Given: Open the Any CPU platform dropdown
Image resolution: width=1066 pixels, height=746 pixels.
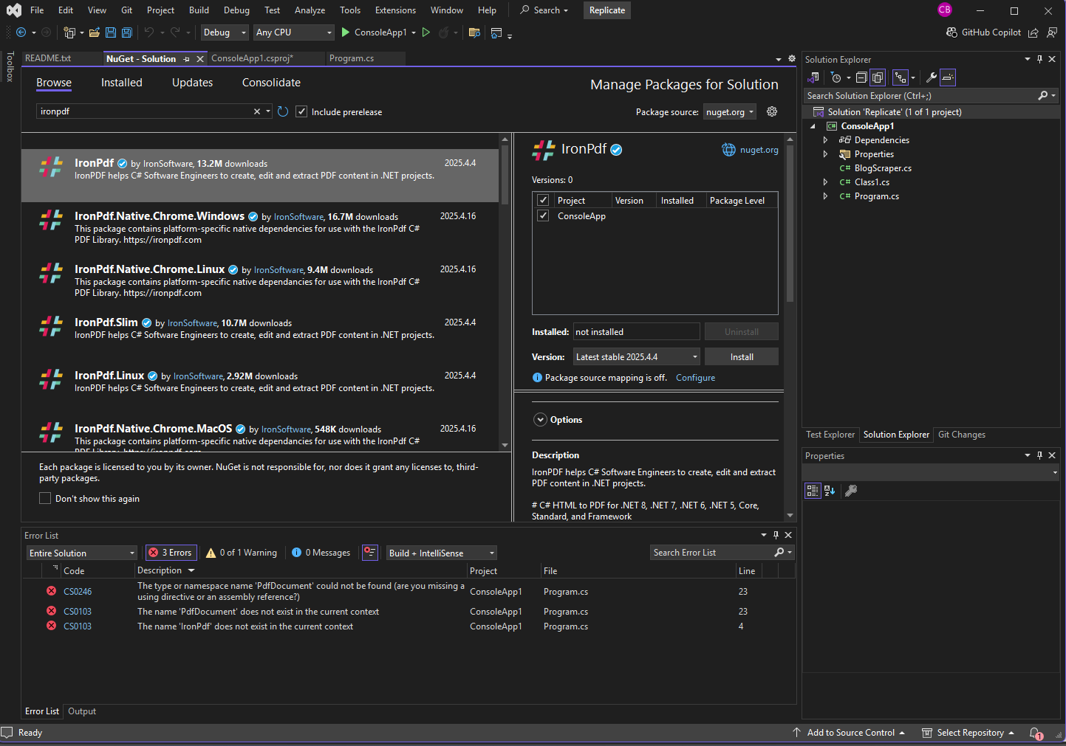Looking at the screenshot, I should coord(294,32).
